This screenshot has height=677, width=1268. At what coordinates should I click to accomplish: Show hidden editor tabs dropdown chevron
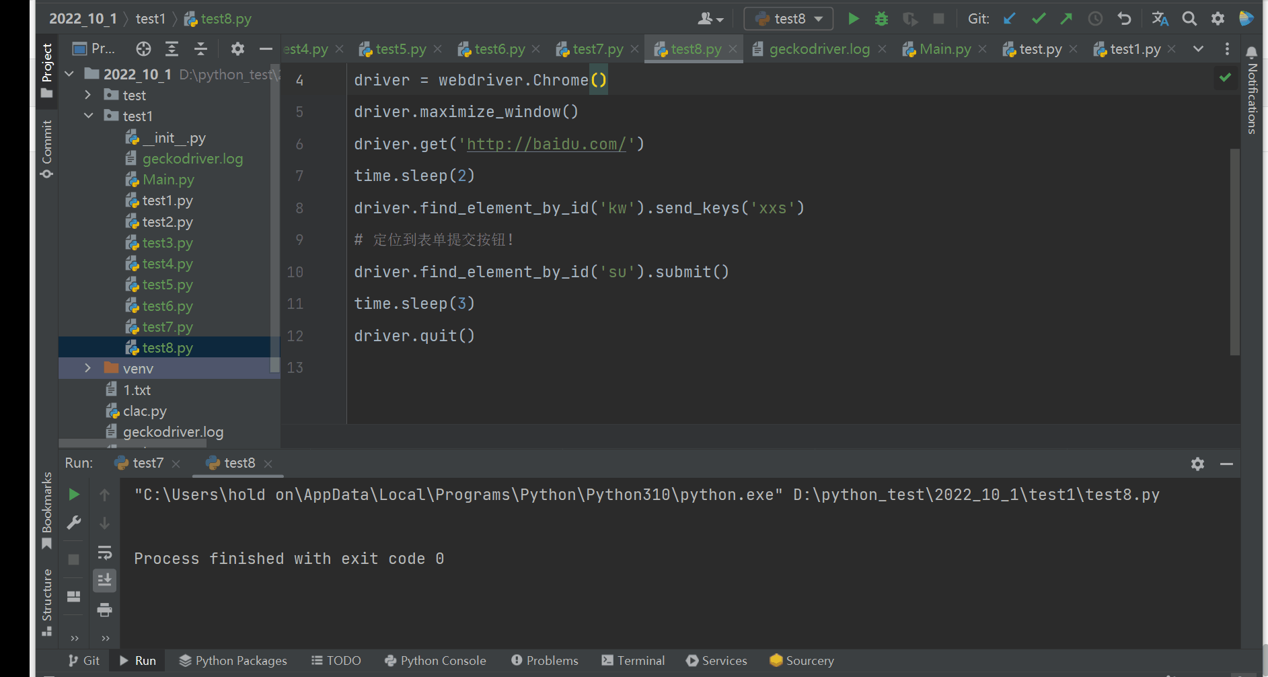point(1198,48)
